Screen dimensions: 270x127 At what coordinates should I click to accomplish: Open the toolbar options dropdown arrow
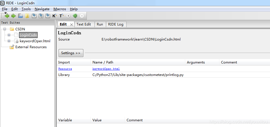coord(5,13)
